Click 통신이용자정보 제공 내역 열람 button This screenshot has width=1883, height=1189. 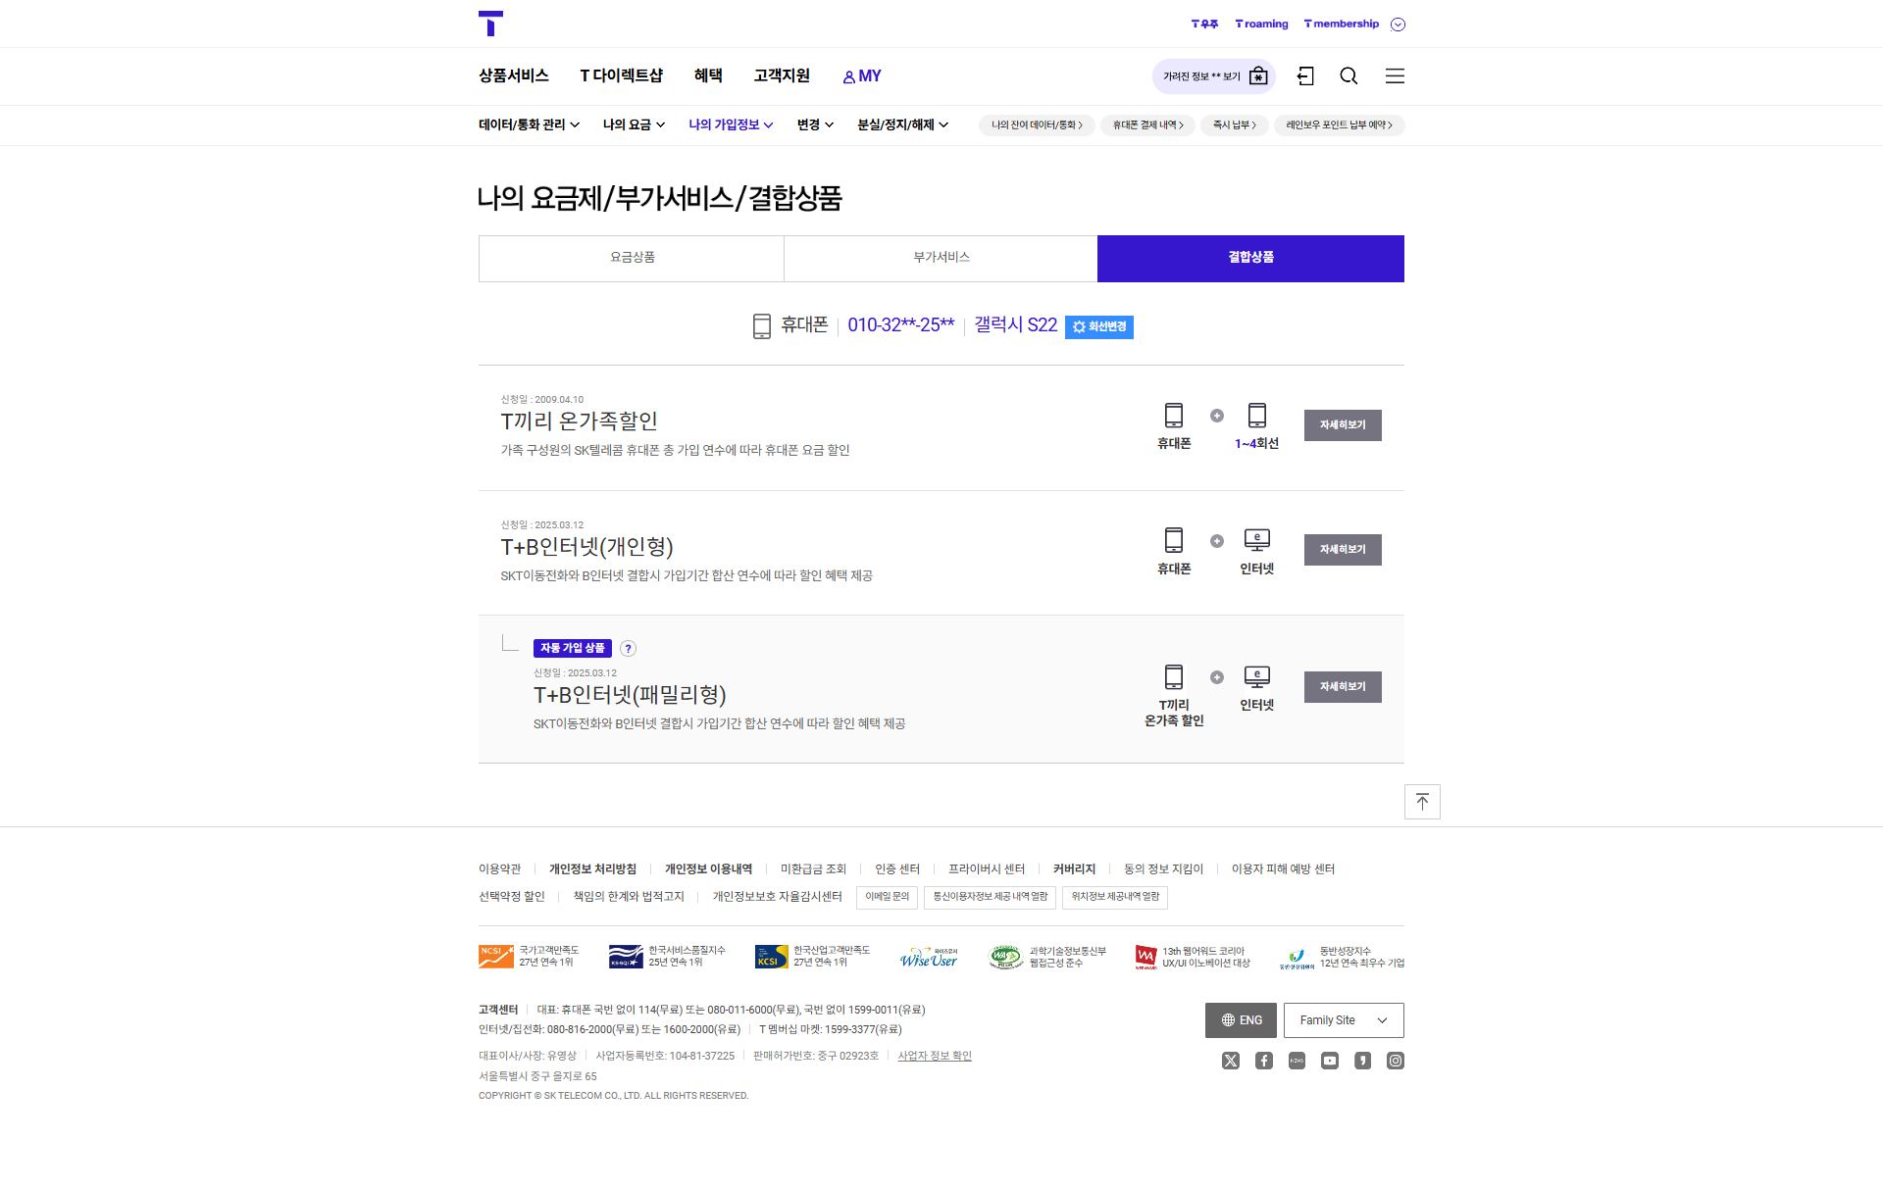(991, 897)
